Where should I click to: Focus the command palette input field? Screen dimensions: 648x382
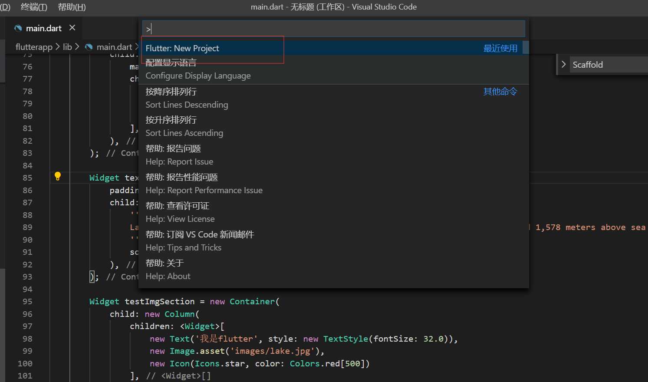(333, 29)
